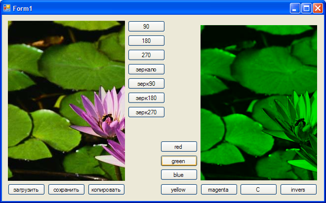326x203 pixels.
Task: Save the image with сохранить
Action: [66, 190]
